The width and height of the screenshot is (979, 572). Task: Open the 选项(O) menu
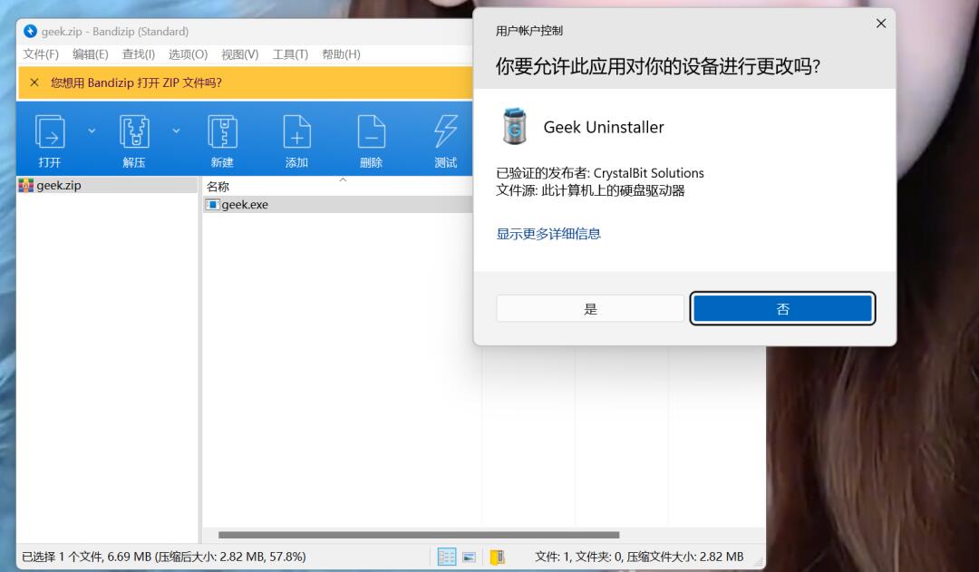[188, 54]
